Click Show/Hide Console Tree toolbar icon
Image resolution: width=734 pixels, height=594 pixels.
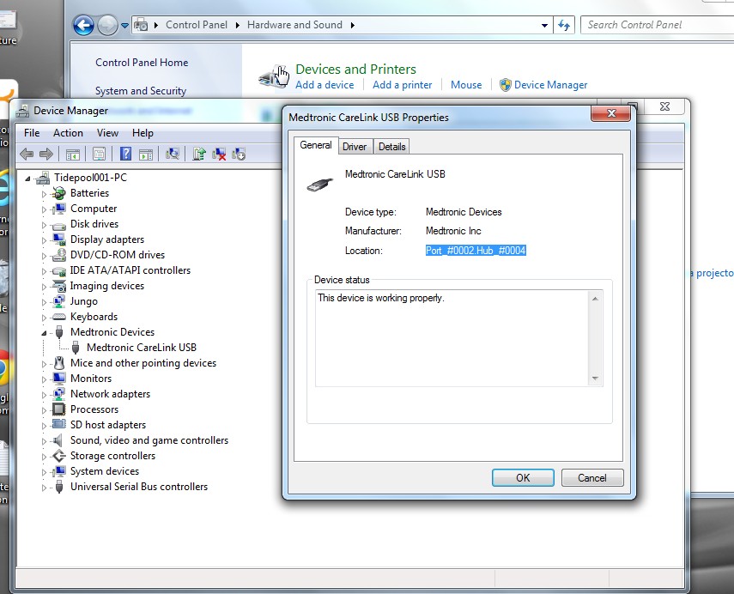[x=73, y=154]
